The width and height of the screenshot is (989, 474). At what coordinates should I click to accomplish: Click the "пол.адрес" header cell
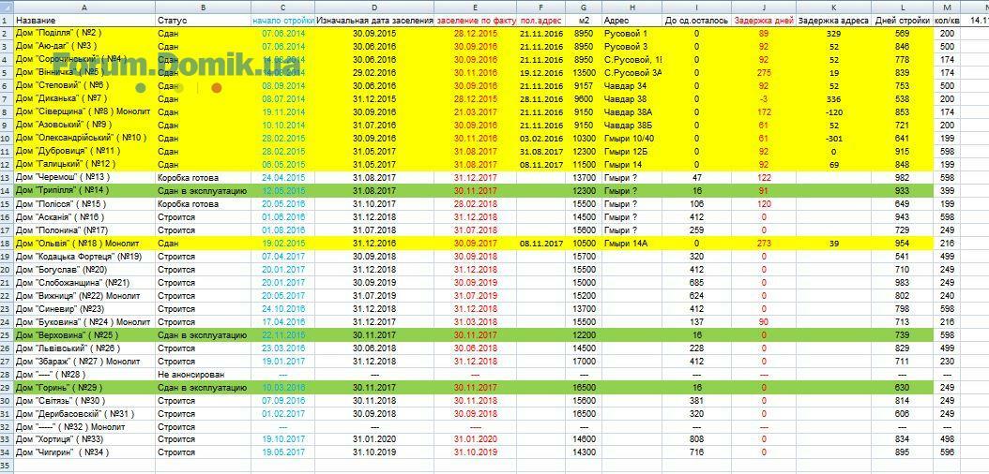pyautogui.click(x=541, y=21)
